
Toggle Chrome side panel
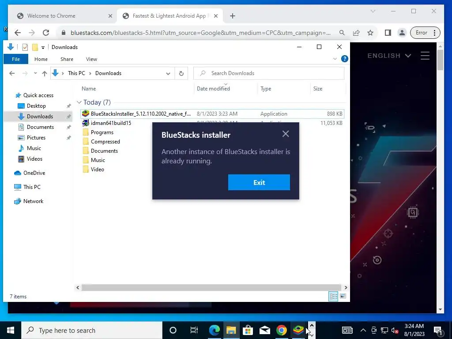[388, 33]
